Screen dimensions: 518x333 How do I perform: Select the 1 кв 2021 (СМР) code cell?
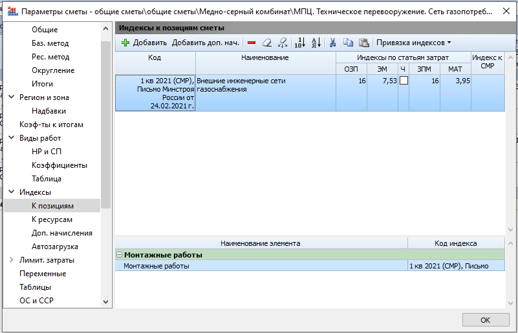tap(155, 93)
